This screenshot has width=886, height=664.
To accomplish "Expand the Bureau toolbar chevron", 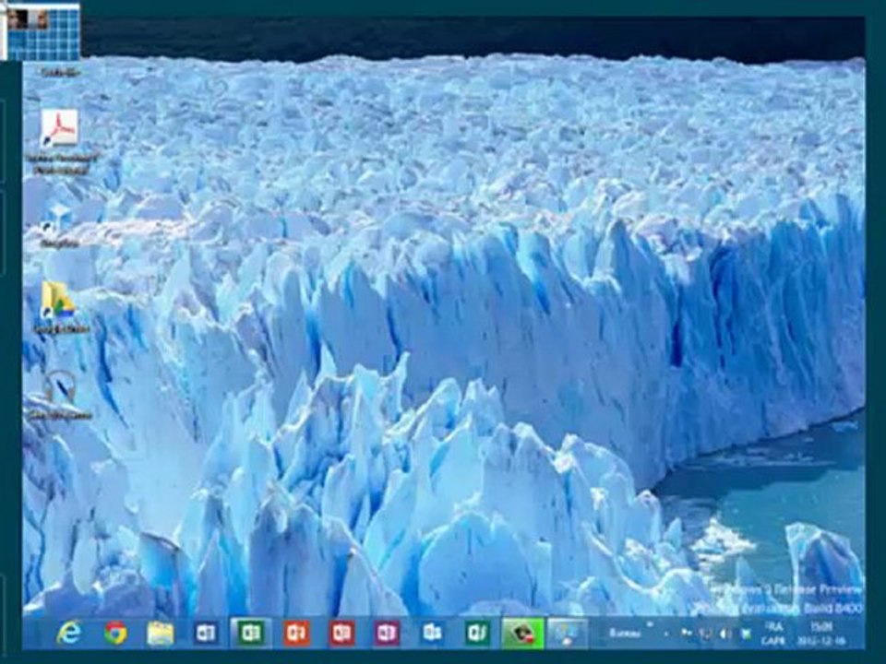I will 651,625.
